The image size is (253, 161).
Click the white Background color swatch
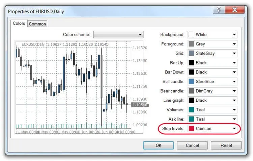pyautogui.click(x=191, y=34)
